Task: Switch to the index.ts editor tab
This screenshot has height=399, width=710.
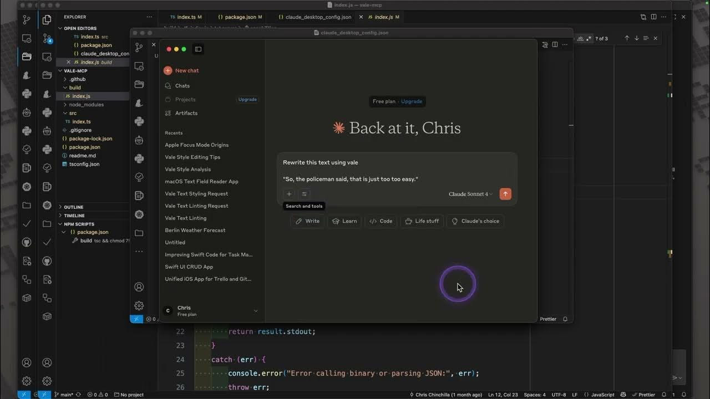Action: pyautogui.click(x=185, y=17)
